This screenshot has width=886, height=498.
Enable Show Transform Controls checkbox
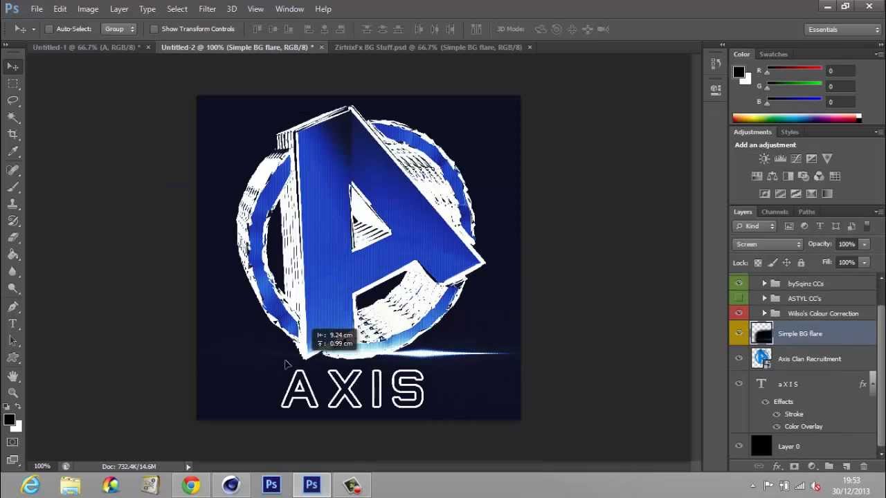(x=154, y=29)
